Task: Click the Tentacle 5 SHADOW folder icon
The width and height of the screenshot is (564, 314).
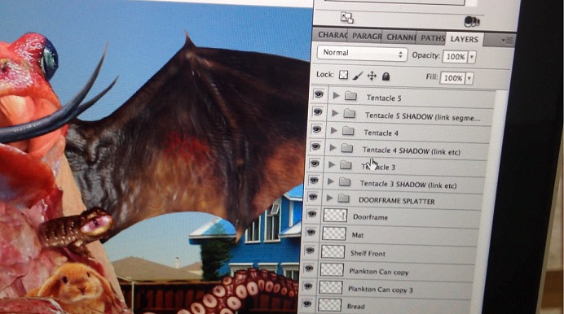Action: 349,114
